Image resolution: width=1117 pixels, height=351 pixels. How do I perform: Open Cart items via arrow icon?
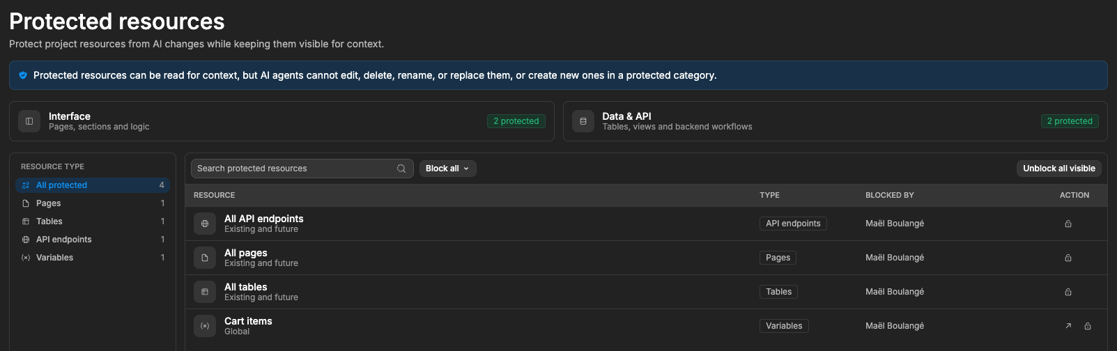coord(1068,326)
